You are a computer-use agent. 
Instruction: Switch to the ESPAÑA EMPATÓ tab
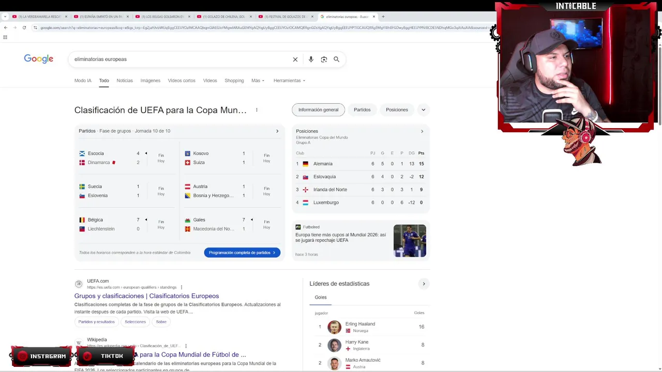tap(101, 17)
